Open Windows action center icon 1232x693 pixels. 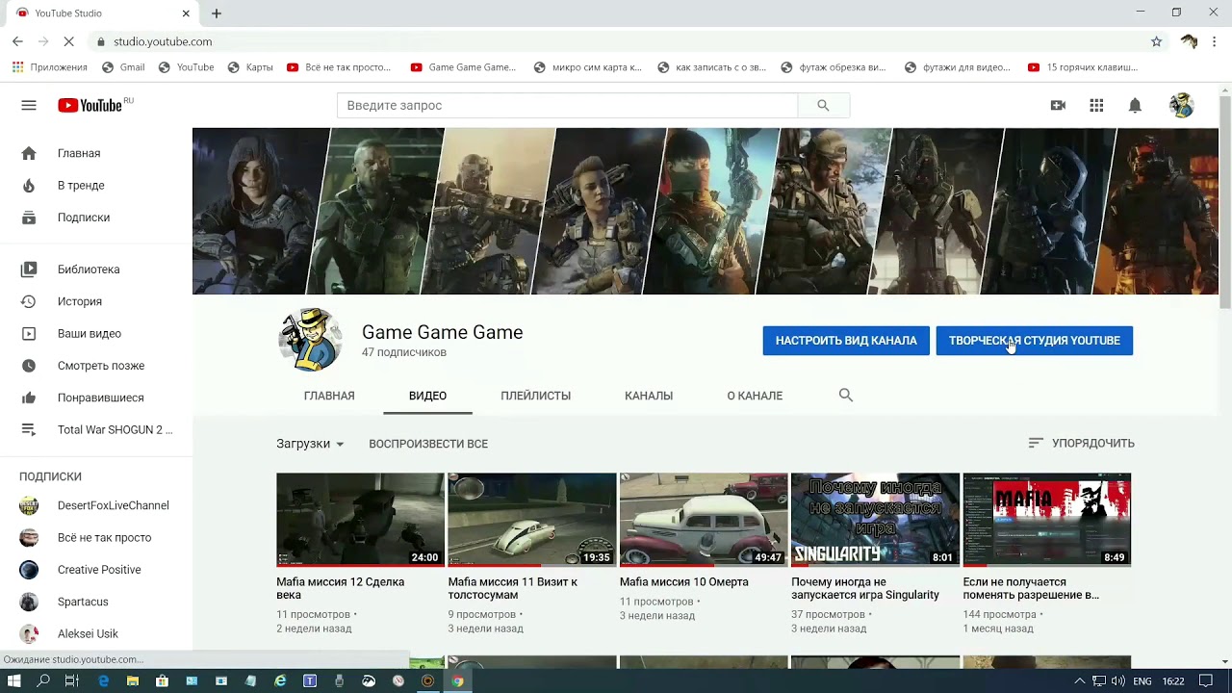point(1206,680)
